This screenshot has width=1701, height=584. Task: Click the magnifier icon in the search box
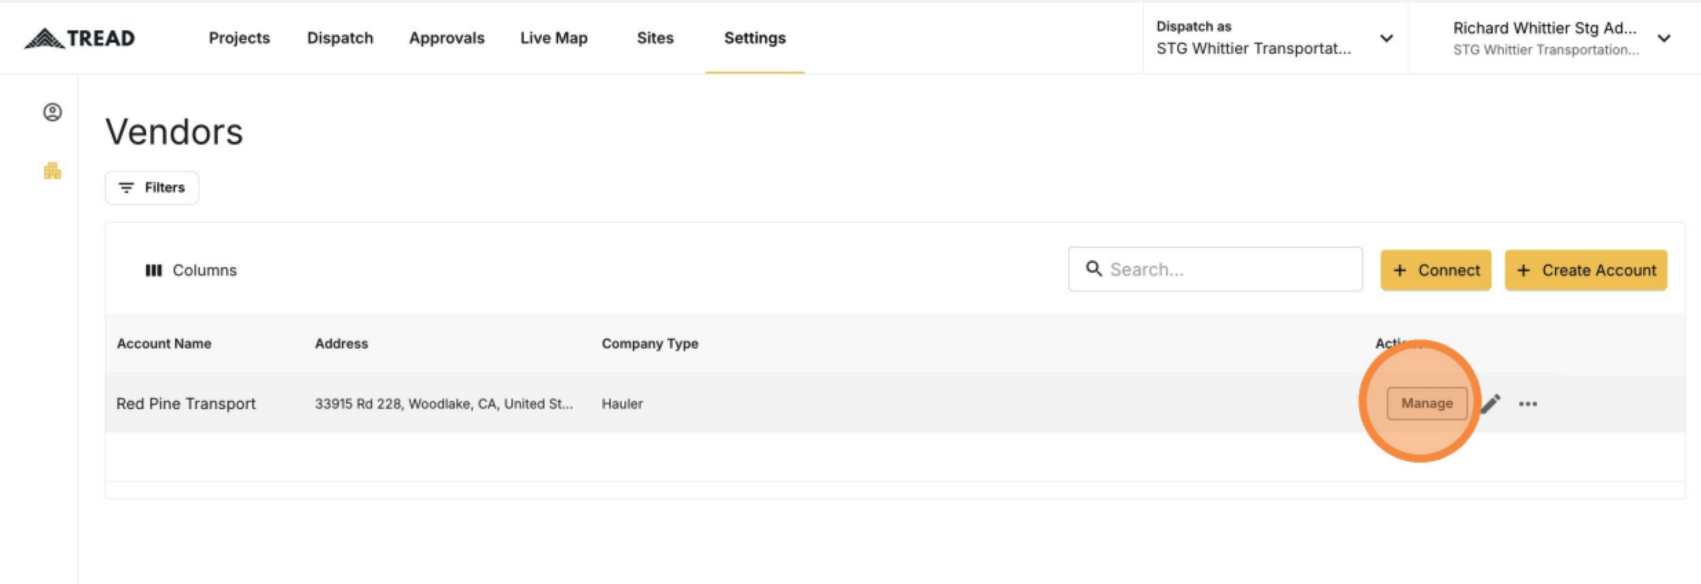coord(1094,269)
